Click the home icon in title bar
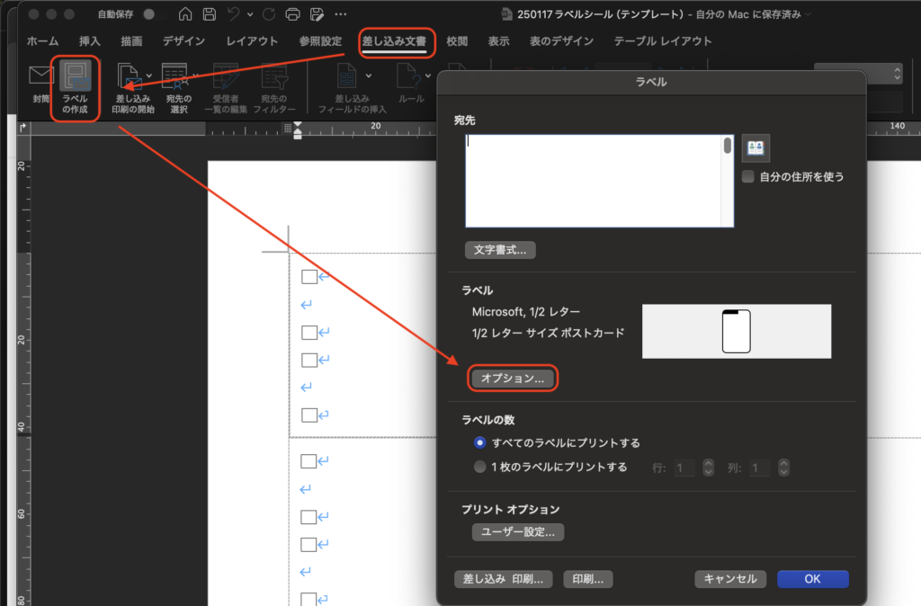Viewport: 921px width, 606px height. coord(185,14)
